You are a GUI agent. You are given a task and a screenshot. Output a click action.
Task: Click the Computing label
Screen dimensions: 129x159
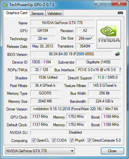pos(19,141)
